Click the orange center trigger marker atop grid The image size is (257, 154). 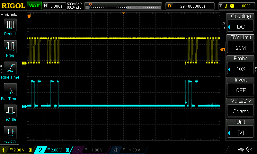(x=123, y=13)
